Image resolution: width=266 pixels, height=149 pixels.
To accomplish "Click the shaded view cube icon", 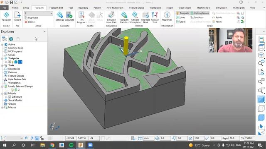I will coord(261,99).
